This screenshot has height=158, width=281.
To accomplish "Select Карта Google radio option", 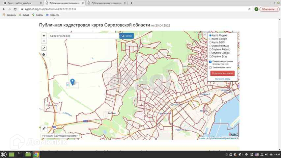I will click(x=211, y=39).
